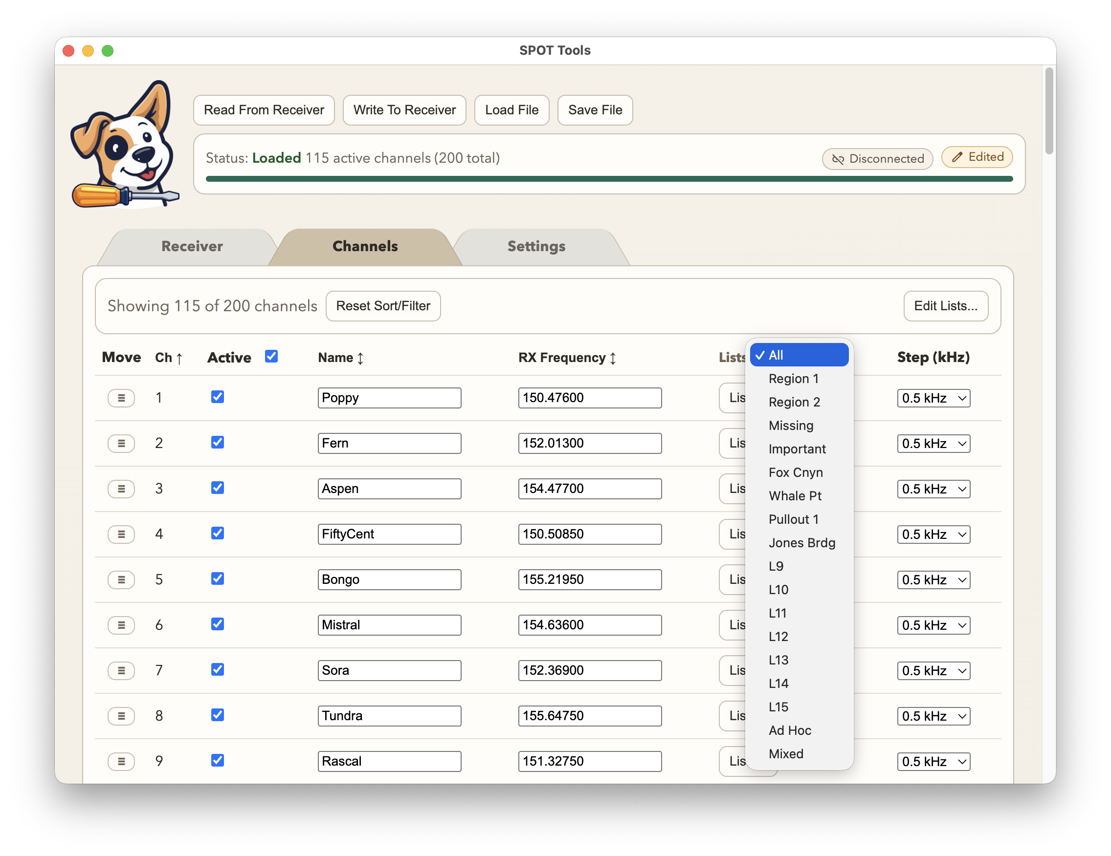Edit the frequency field 152.01300
This screenshot has width=1111, height=856.
point(590,443)
